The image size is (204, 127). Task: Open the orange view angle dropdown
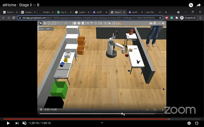119,23
